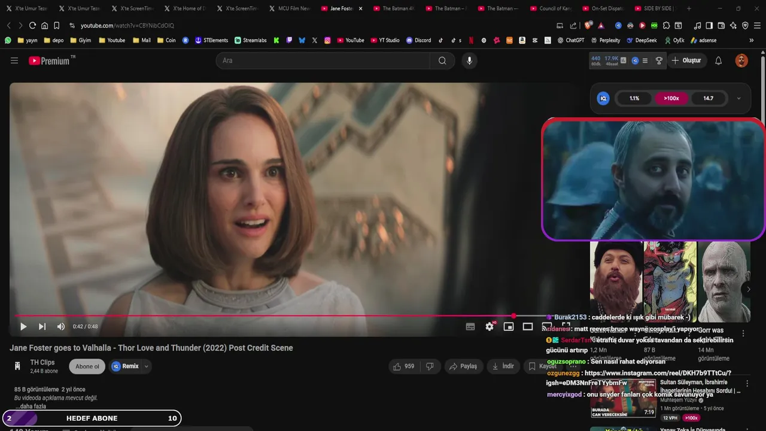766x431 pixels.
Task: Toggle subtitles on the video player
Action: (x=470, y=327)
